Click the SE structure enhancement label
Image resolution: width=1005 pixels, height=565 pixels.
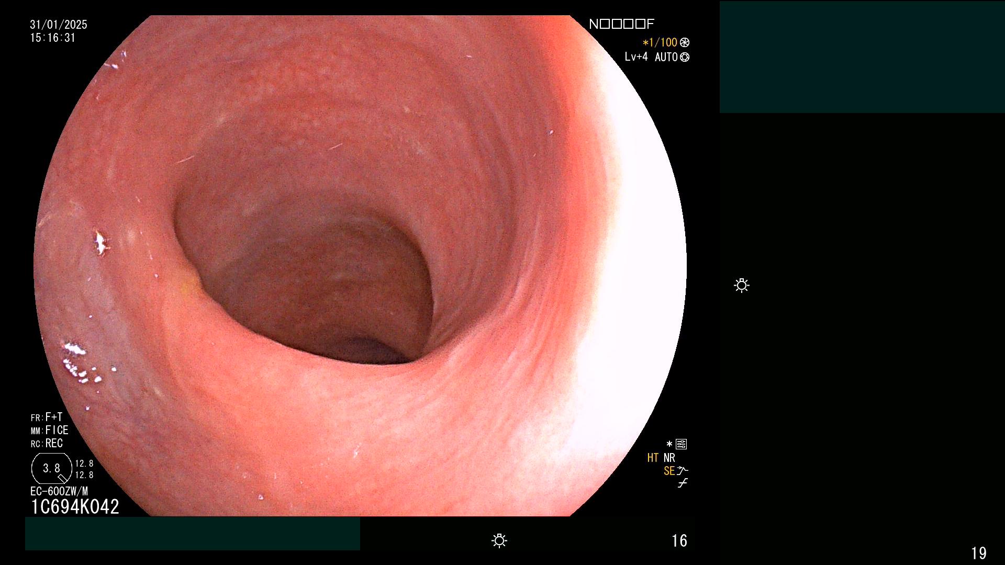(x=669, y=471)
